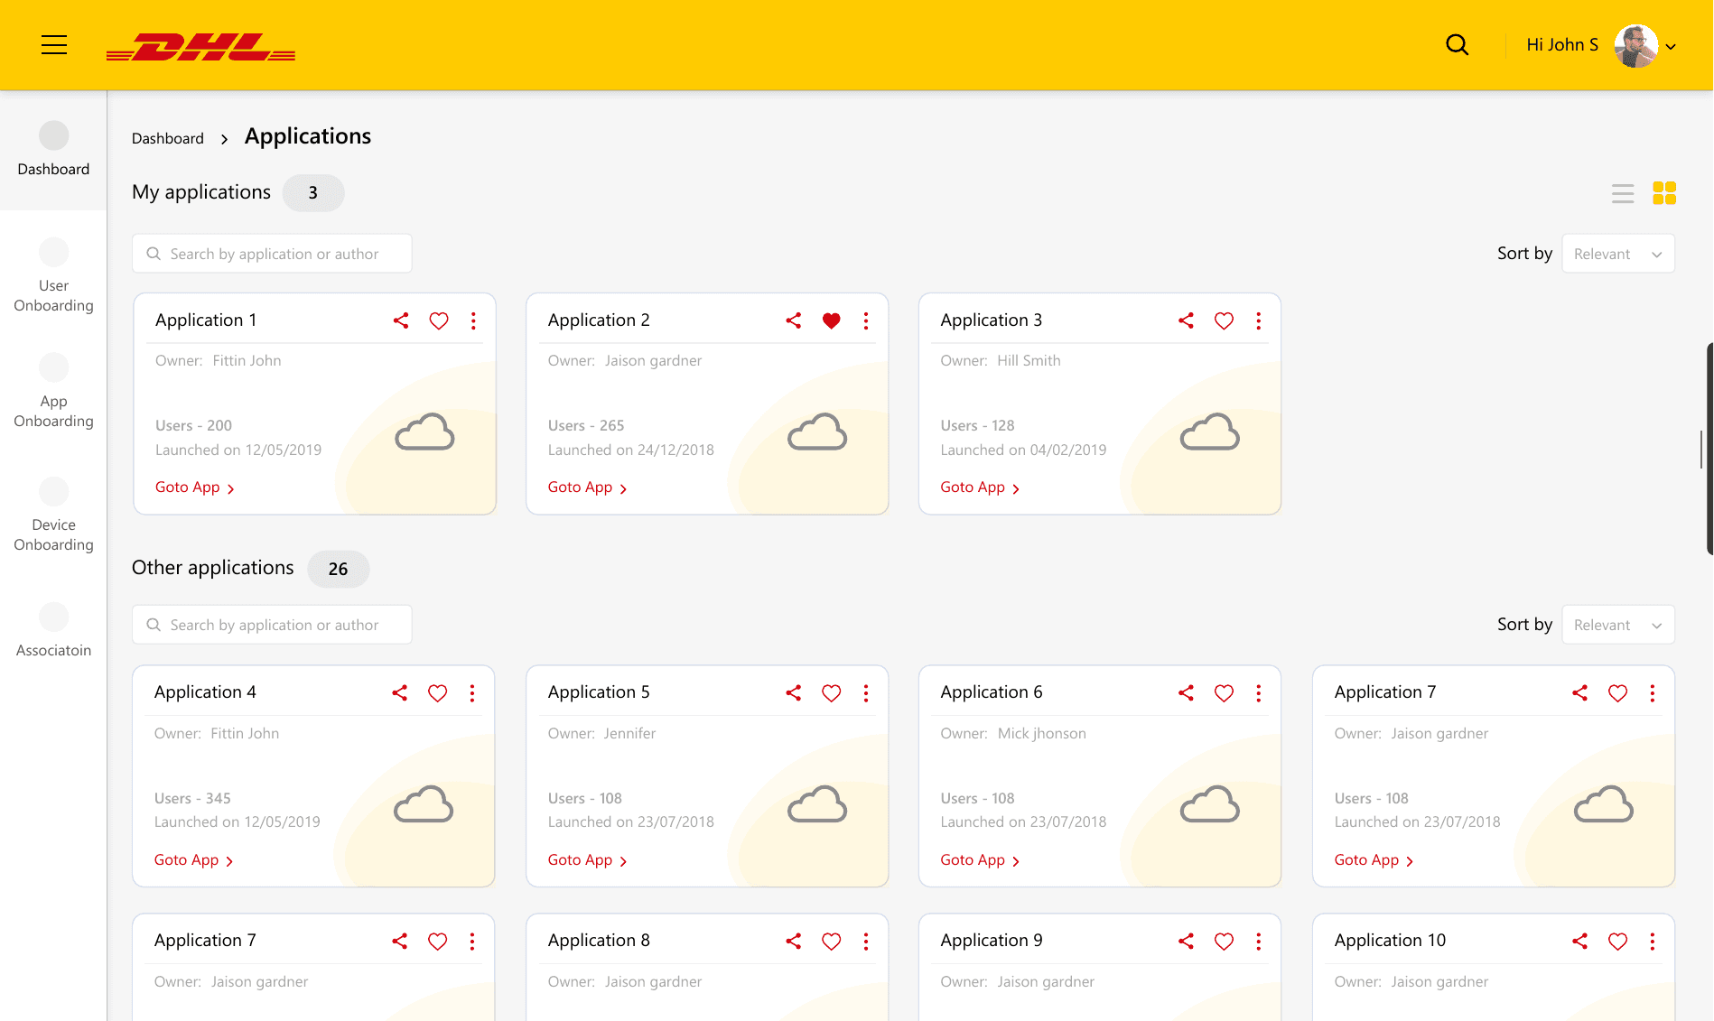Open more options for Application 8
The height and width of the screenshot is (1021, 1714).
[866, 942]
